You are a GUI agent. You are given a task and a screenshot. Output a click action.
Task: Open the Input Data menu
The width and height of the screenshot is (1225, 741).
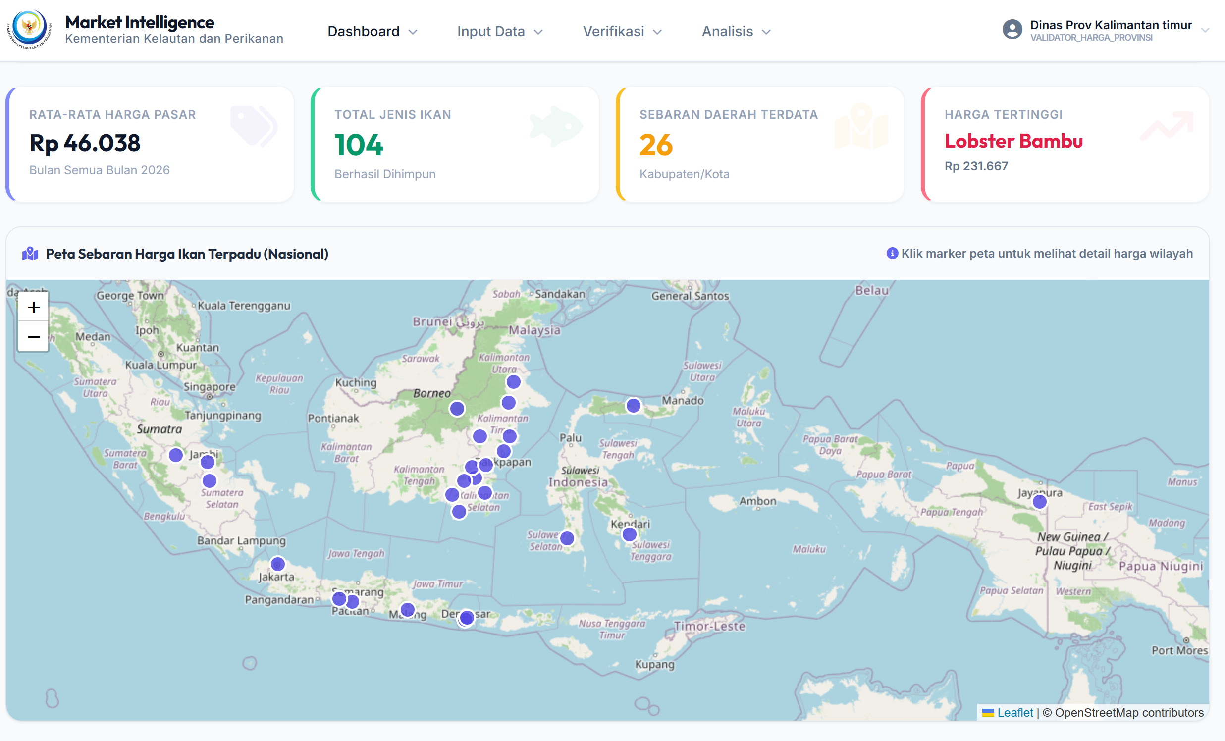click(499, 31)
